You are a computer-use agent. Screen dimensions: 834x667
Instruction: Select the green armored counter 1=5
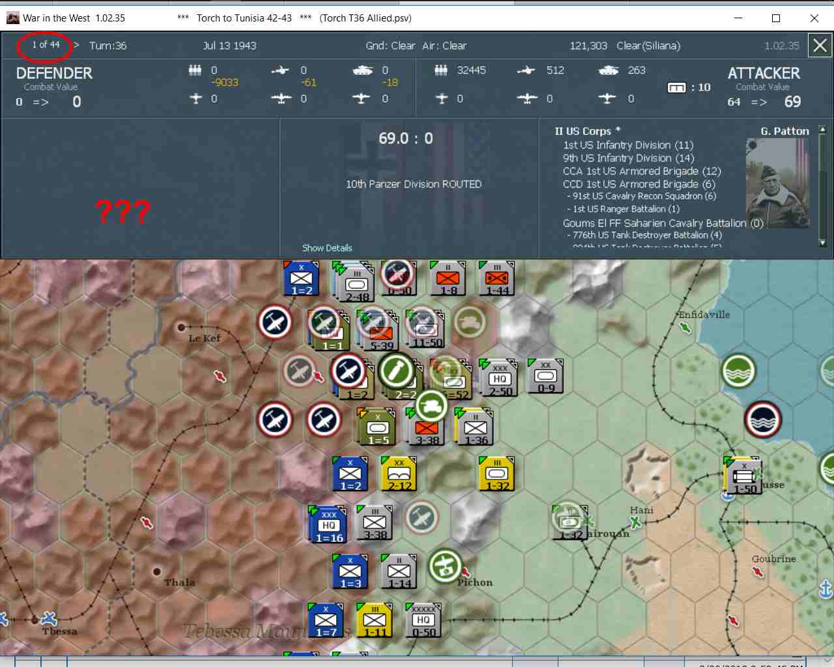tap(378, 428)
